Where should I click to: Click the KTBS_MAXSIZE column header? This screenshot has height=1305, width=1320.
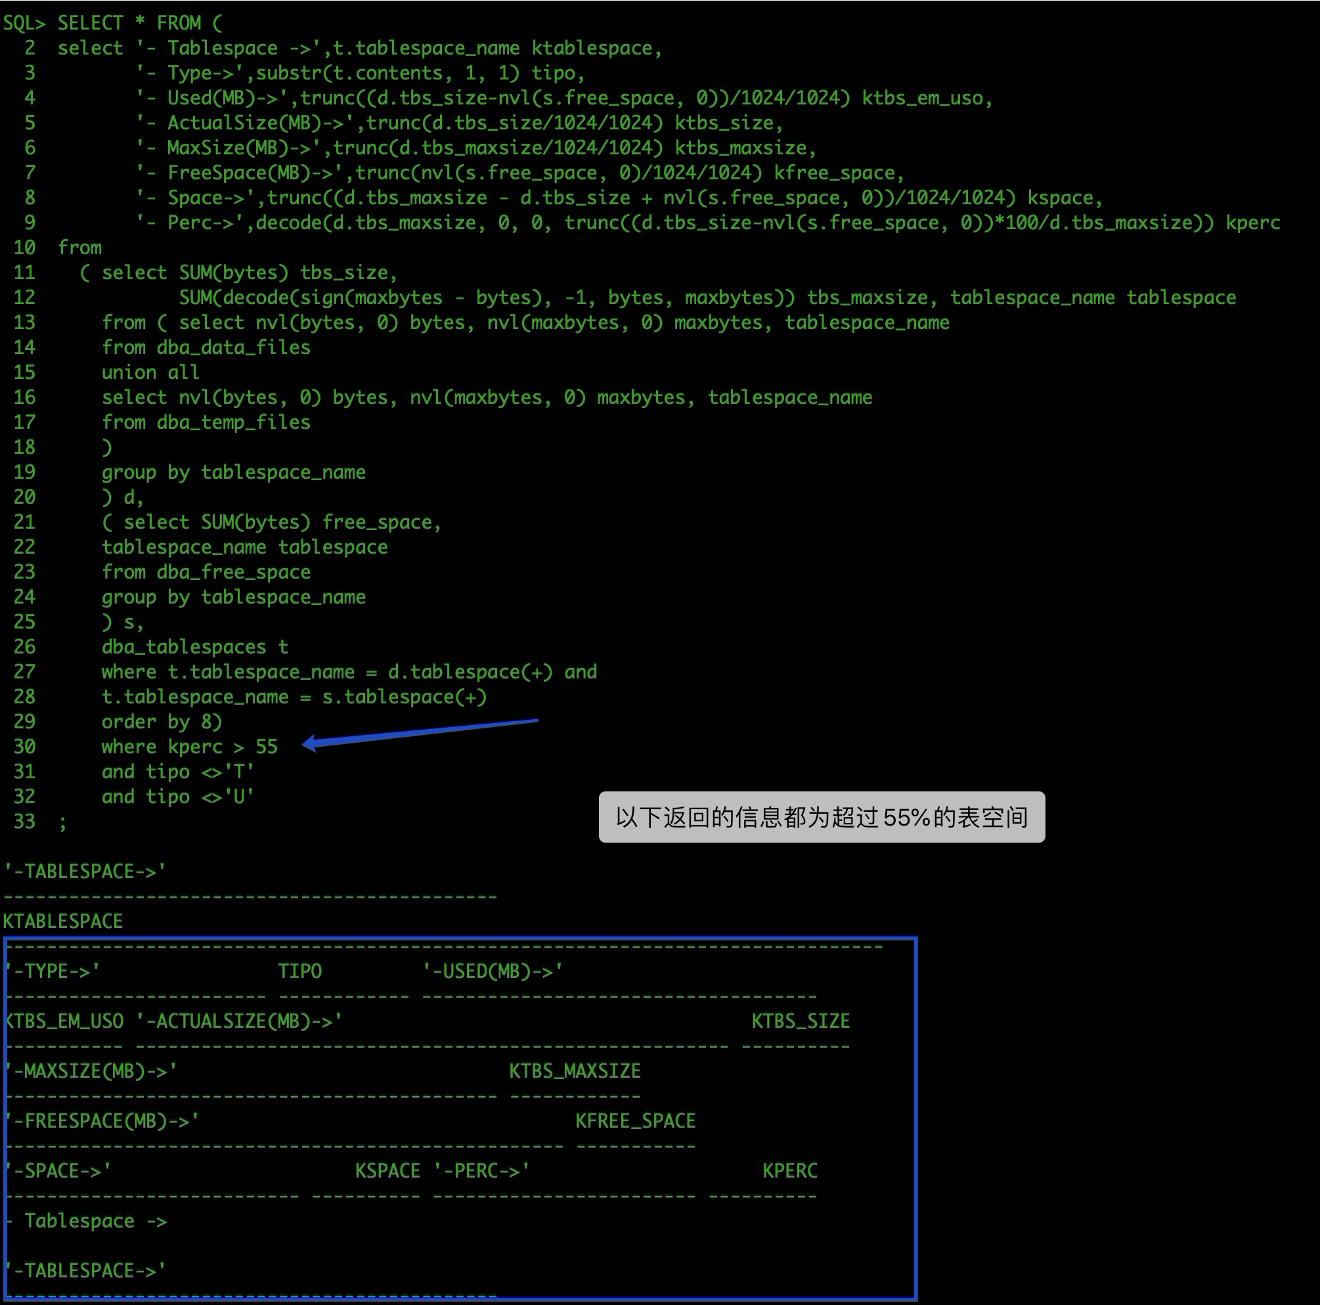[575, 1071]
